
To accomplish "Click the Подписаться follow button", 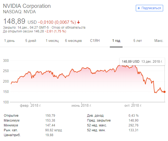I will point(150,8).
